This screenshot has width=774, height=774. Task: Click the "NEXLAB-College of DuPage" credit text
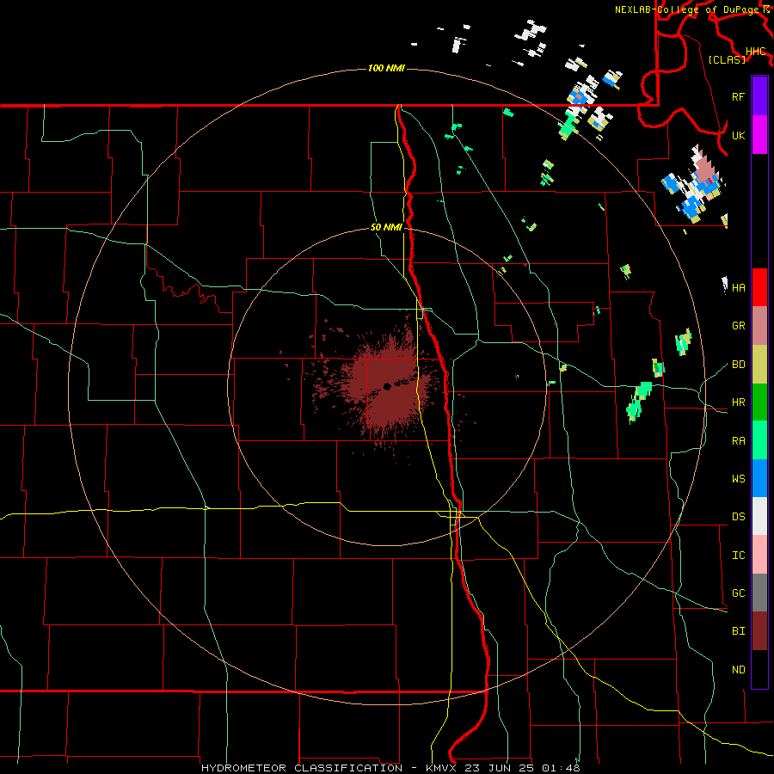point(686,9)
